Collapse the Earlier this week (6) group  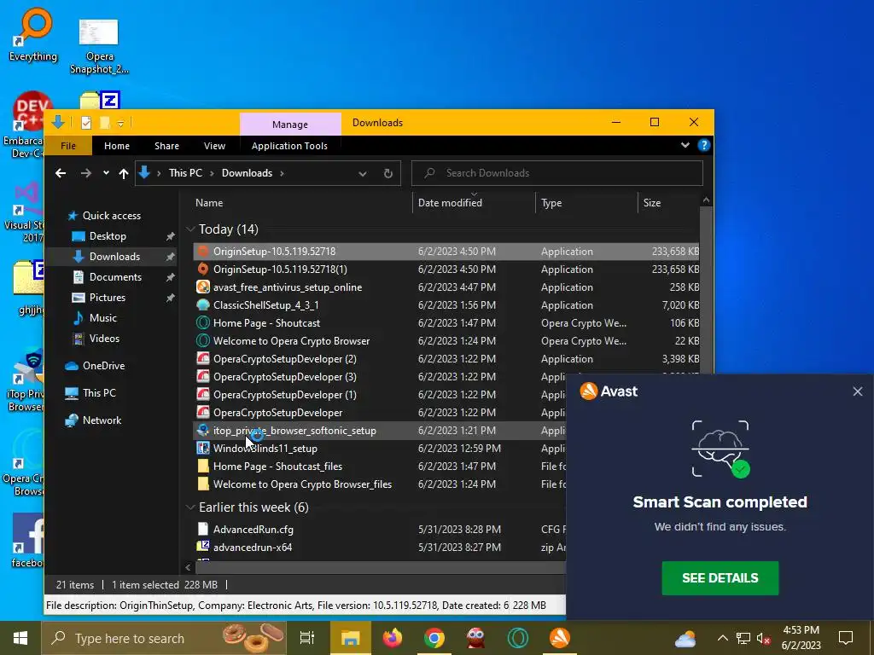(x=190, y=507)
